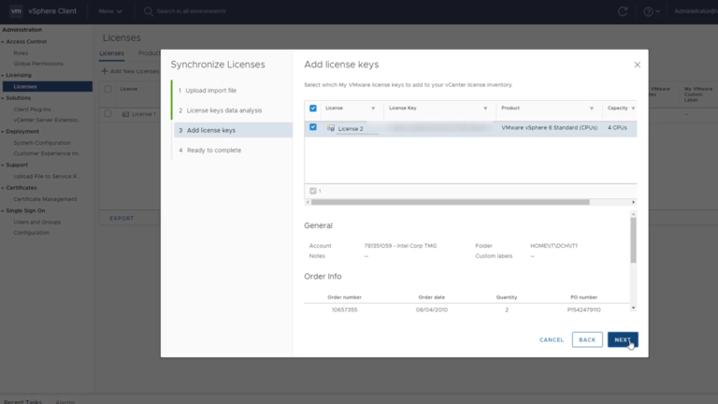Screen dimensions: 718x404
Task: Open vCenter Server Extensions in sidebar
Action: [x=47, y=120]
